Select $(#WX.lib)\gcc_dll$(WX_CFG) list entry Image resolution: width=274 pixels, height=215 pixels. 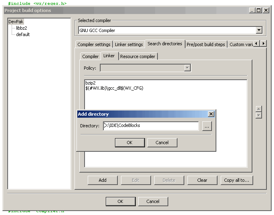coord(114,88)
